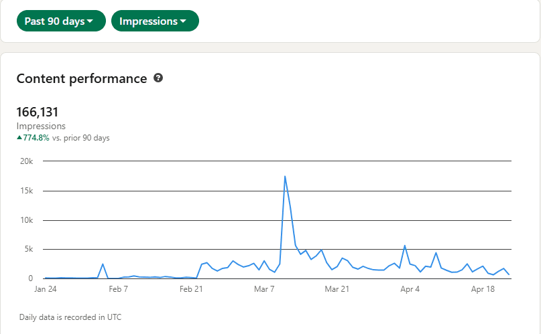The height and width of the screenshot is (334, 541).
Task: Click the 10k y-axis label
Action: (27, 220)
